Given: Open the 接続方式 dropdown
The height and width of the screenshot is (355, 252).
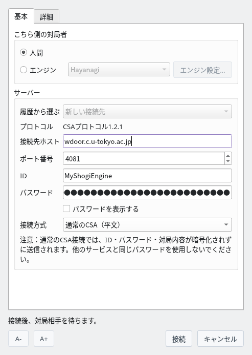Looking at the screenshot, I should tap(147, 224).
